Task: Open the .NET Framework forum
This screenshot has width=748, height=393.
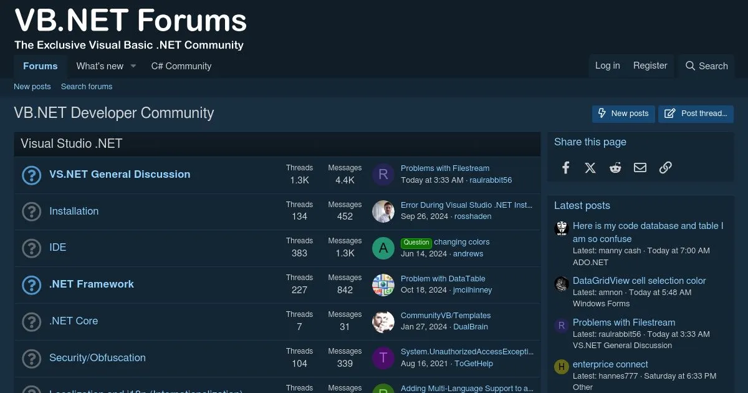Action: (x=92, y=284)
